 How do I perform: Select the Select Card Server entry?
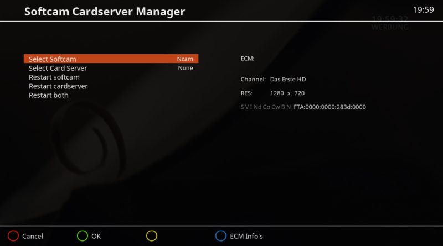111,68
